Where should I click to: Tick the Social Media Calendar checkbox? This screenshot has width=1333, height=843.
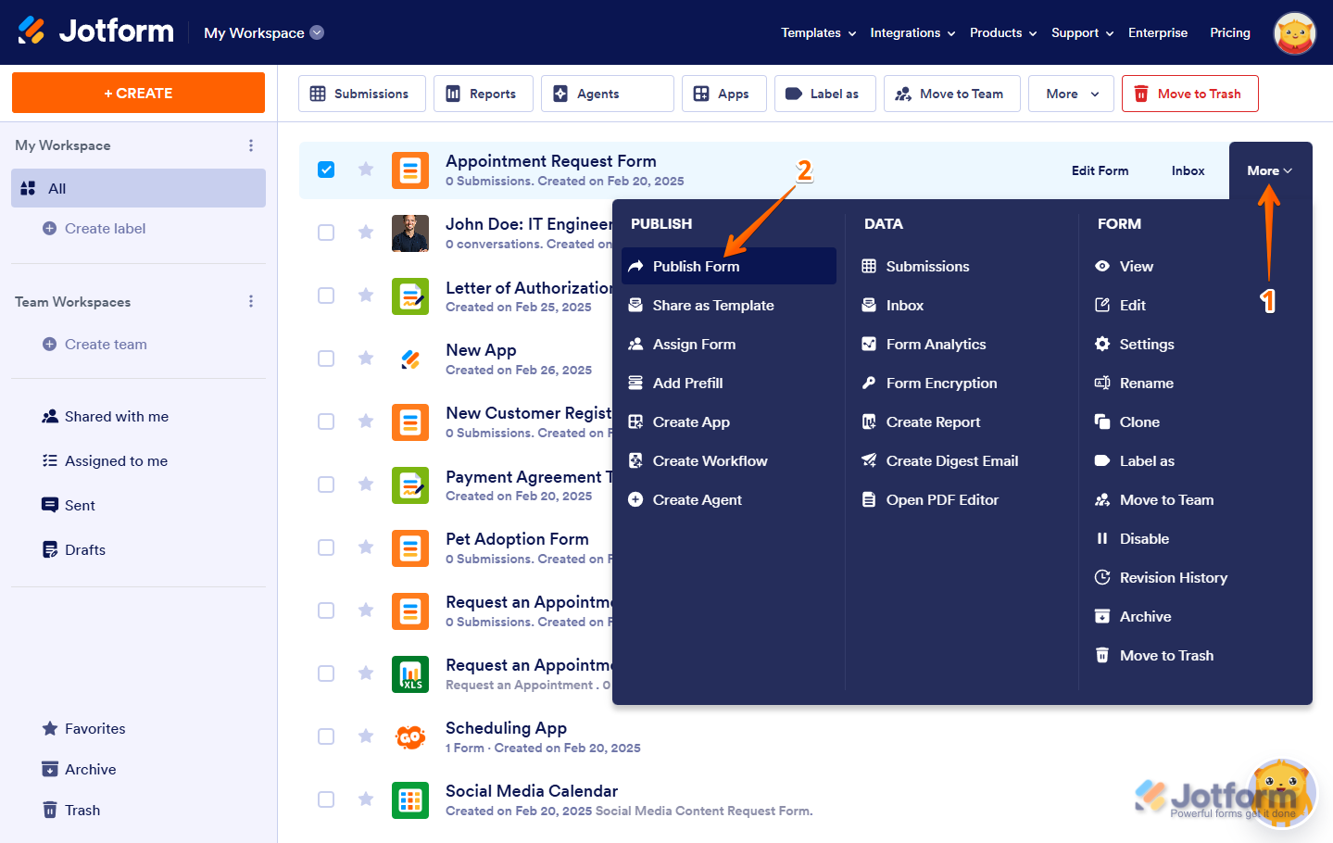pos(326,799)
